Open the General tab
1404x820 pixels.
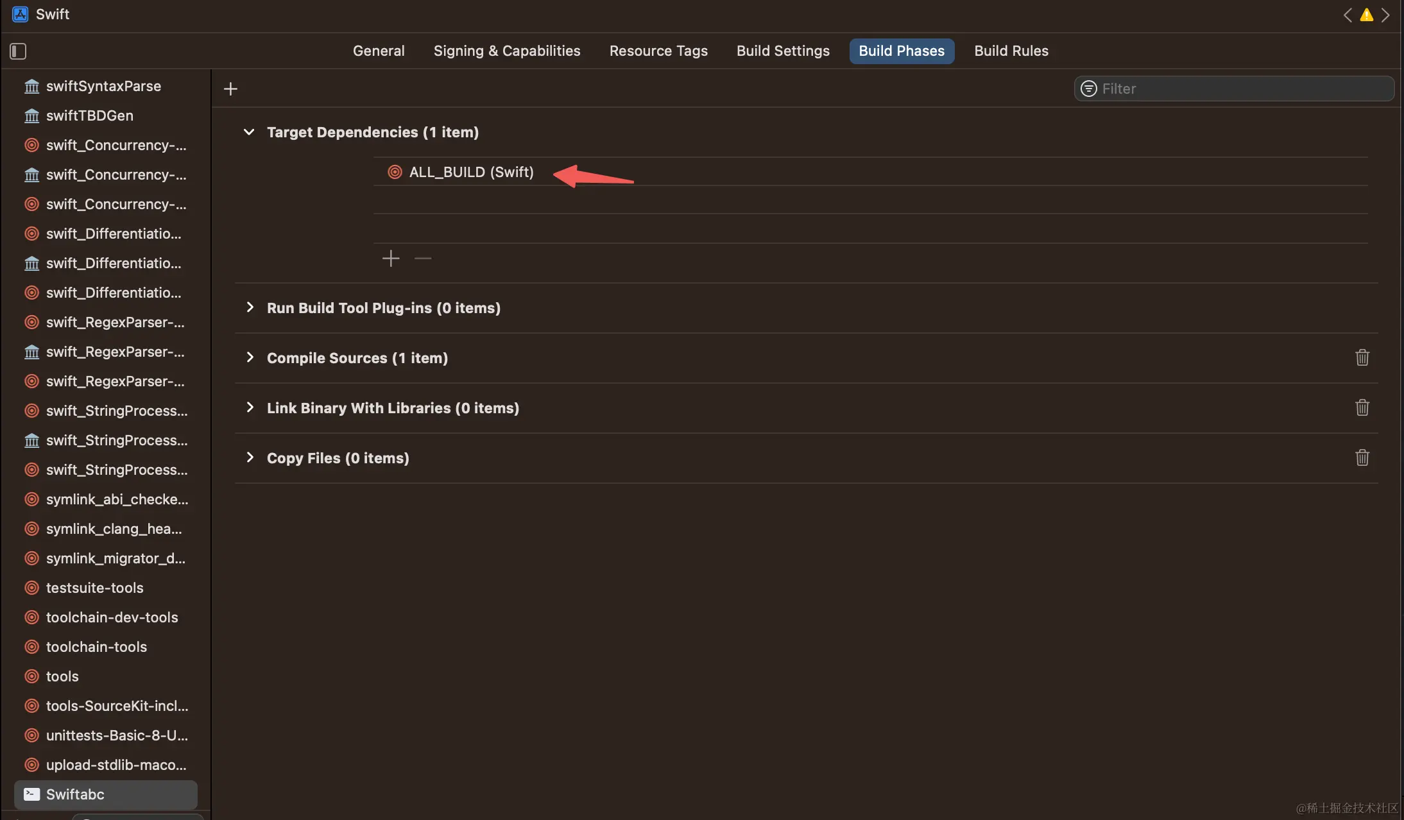point(379,51)
